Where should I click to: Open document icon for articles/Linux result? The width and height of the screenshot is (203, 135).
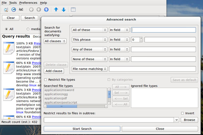pyautogui.click(x=9, y=67)
